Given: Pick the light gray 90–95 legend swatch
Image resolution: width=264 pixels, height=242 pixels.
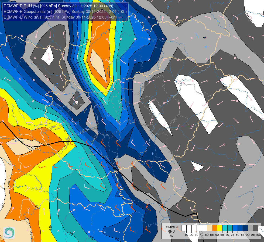Looking at the screenshot, I should 251,228.
